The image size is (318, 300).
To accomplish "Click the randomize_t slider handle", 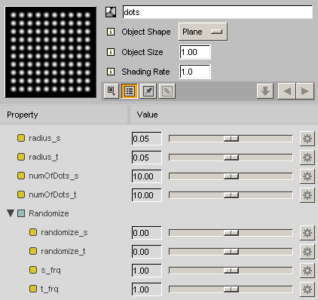I will 231,252.
